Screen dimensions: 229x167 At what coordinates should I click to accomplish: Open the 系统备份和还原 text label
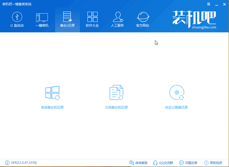(53, 107)
